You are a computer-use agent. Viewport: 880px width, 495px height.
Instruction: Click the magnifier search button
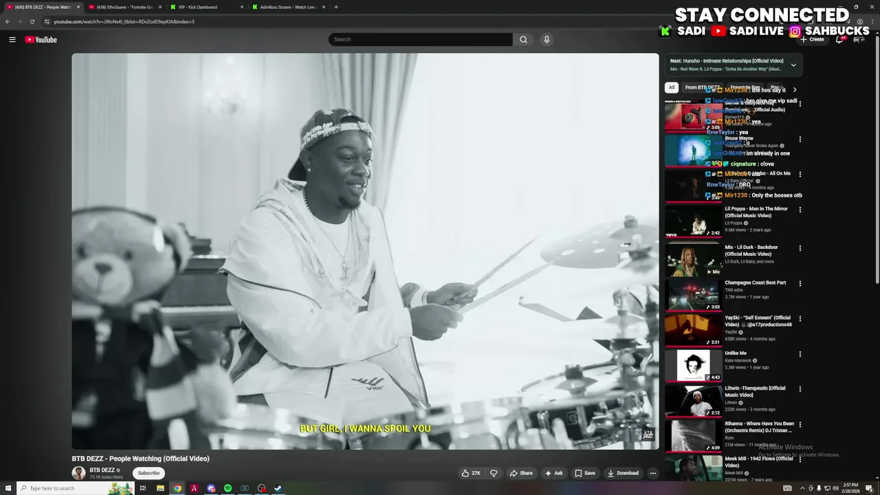tap(523, 39)
